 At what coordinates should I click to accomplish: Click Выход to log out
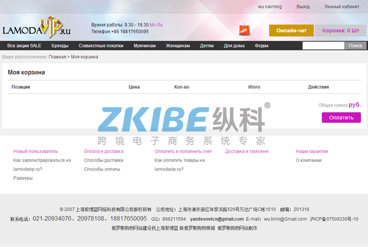303,6
